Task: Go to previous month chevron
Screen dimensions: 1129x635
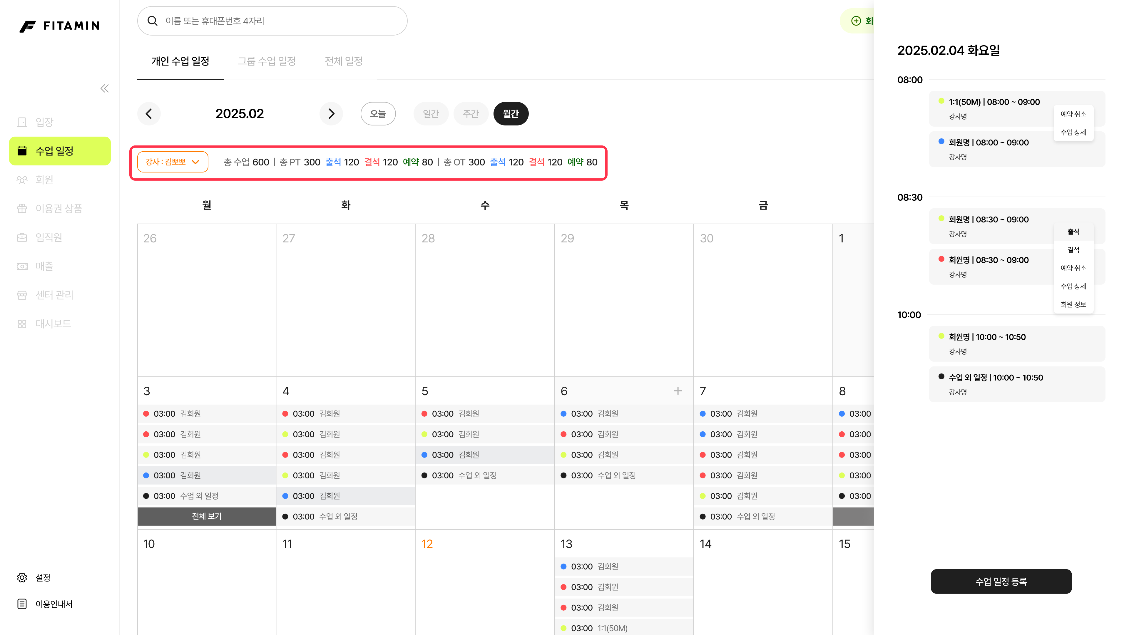Action: [x=149, y=114]
